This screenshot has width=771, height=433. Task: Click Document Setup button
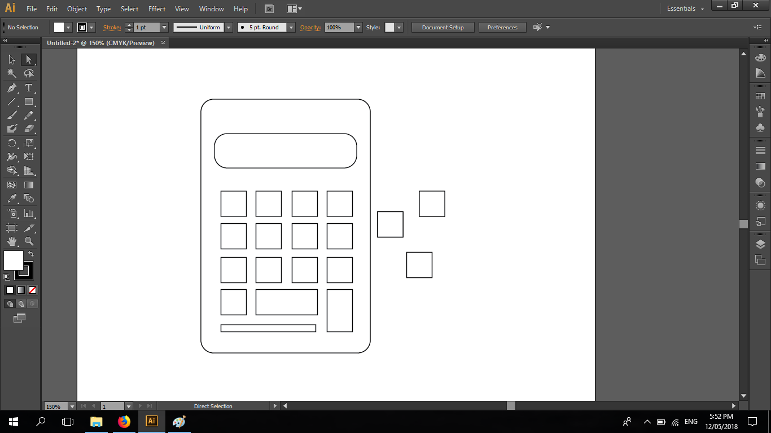[443, 27]
